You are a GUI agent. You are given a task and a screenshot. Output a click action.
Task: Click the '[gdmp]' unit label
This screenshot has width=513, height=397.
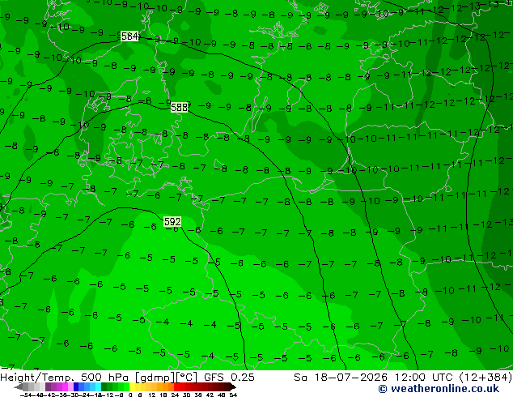(x=155, y=378)
